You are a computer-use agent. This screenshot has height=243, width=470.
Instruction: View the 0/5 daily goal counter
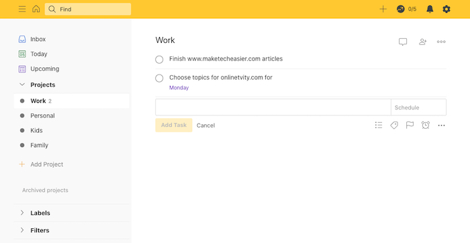click(x=412, y=9)
